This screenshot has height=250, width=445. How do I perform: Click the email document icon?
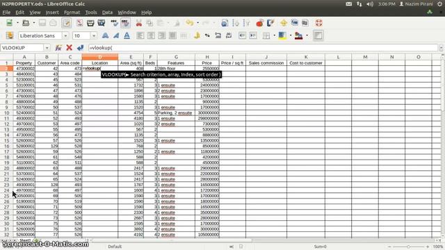pyautogui.click(x=53, y=23)
